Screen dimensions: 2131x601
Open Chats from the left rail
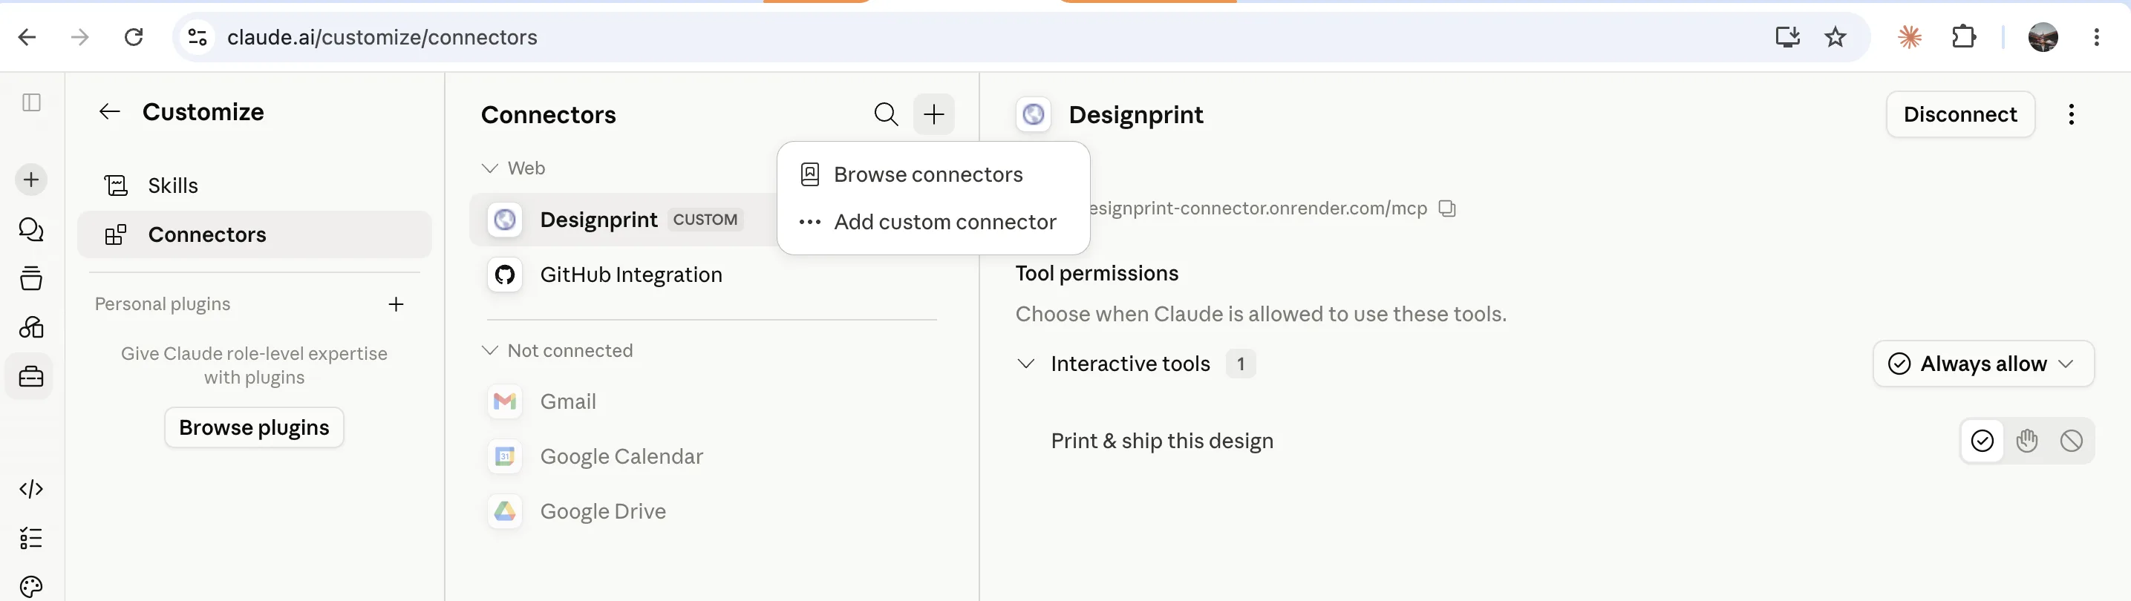tap(31, 229)
